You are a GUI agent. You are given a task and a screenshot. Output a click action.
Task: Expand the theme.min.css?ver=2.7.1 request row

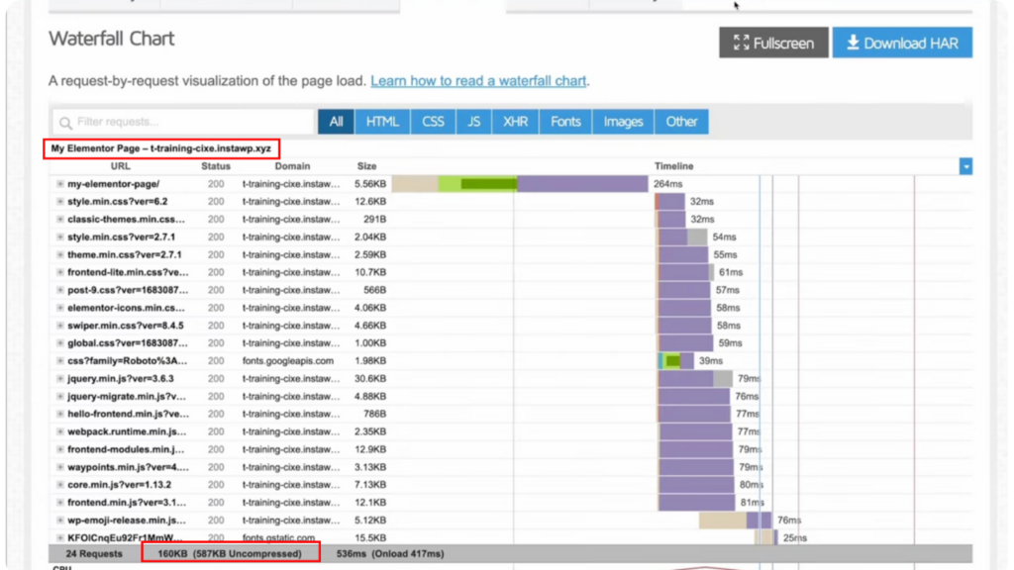pos(60,254)
